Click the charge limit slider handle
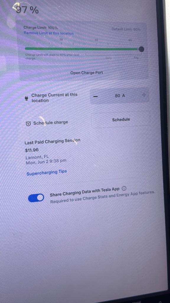The width and height of the screenshot is (170, 303). pyautogui.click(x=141, y=49)
